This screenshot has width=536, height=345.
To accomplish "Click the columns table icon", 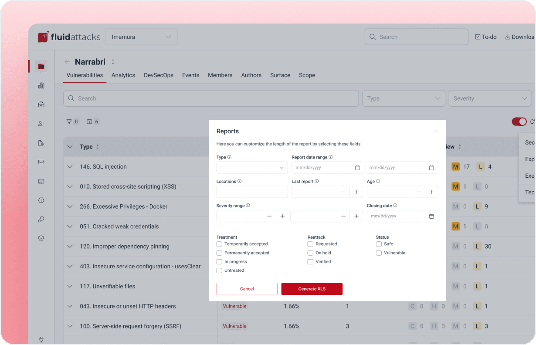I will pyautogui.click(x=89, y=122).
